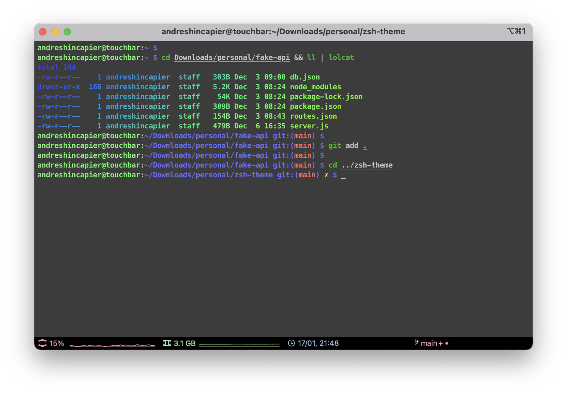Click the CPU chip icon in status bar
This screenshot has height=395, width=567.
(43, 343)
